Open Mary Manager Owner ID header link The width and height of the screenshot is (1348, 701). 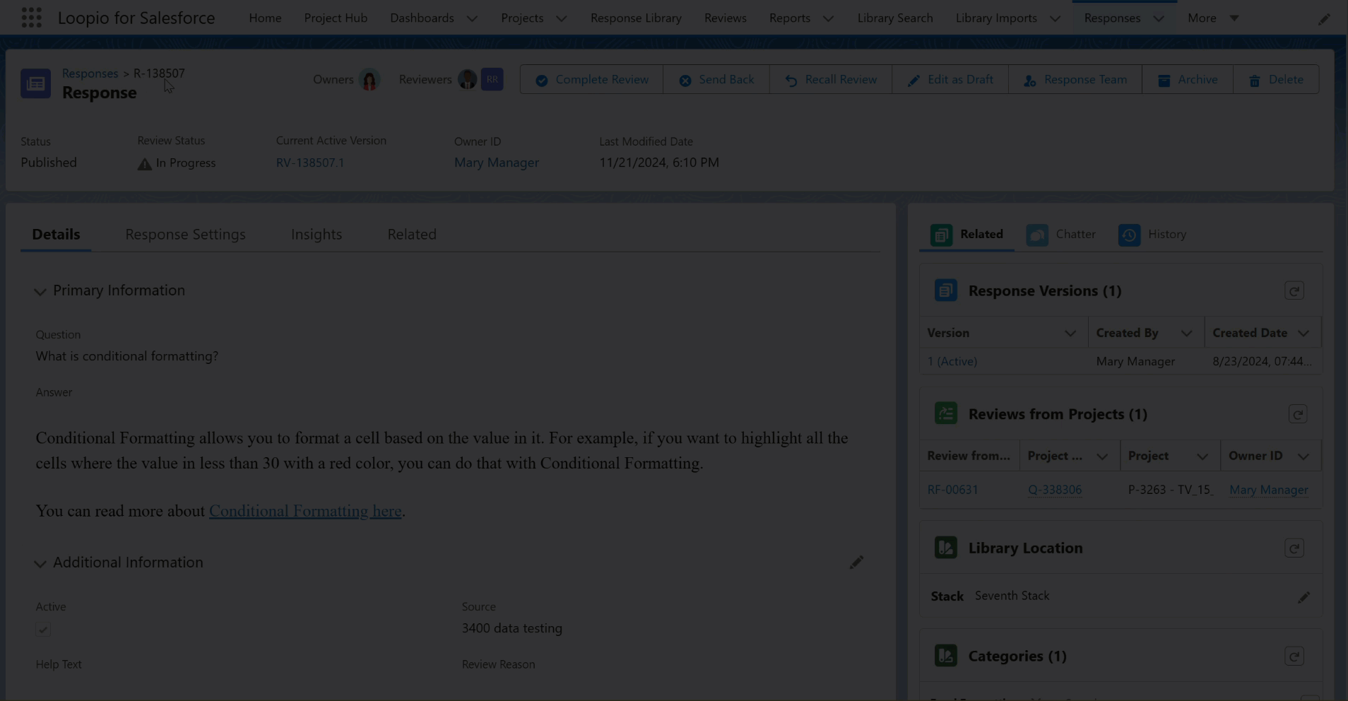point(497,163)
